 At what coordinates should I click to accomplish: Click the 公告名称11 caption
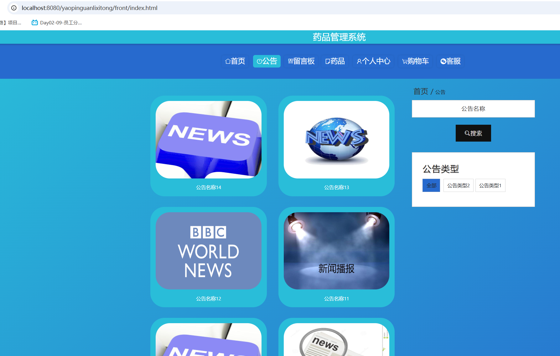click(x=336, y=299)
